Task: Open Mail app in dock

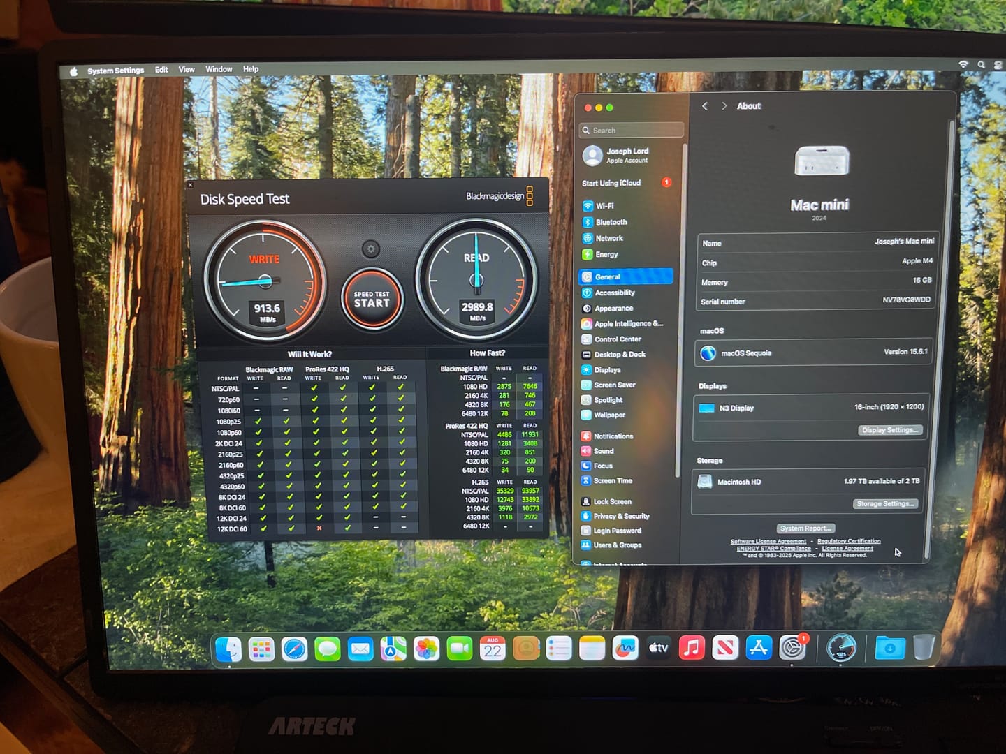Action: 360,649
